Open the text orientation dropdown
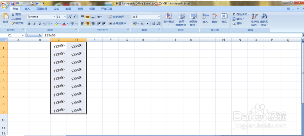This screenshot has height=136, width=304. [100, 17]
